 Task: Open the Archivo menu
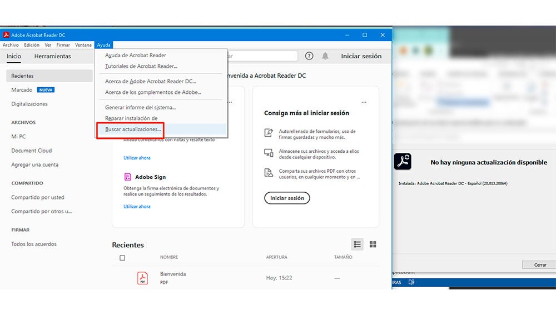click(x=11, y=45)
